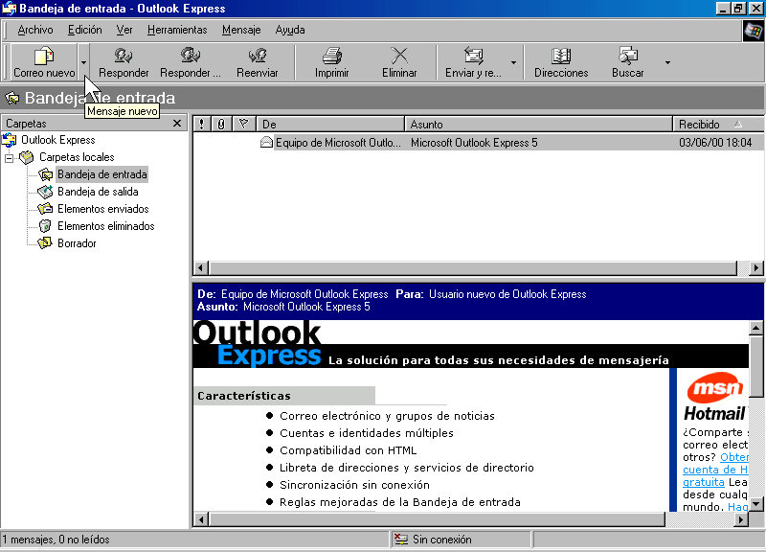Click right arrow of message list scrollbar

point(756,268)
